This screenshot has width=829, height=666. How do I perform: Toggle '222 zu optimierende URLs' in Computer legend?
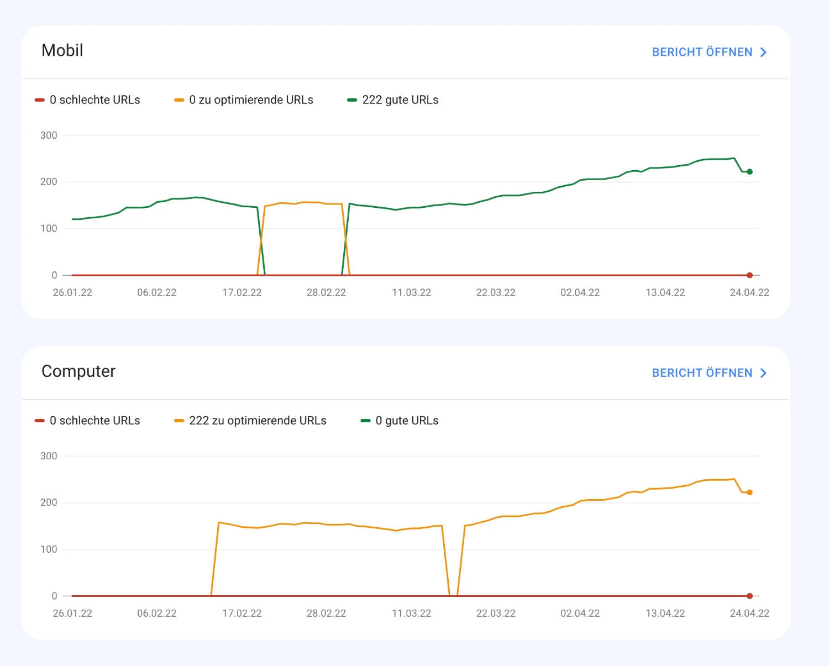(x=258, y=420)
